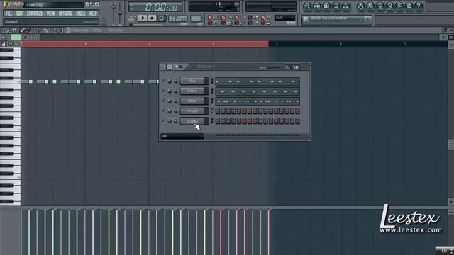Click the HiHat2 channel button
The width and height of the screenshot is (454, 255).
click(x=192, y=111)
